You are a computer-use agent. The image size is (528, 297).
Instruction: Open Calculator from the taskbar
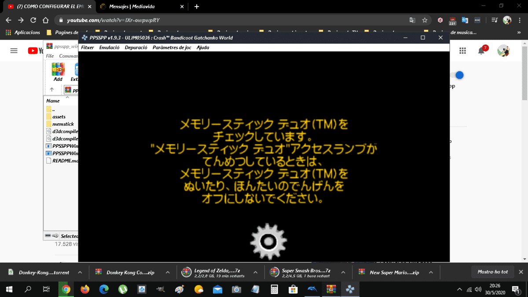point(274,289)
